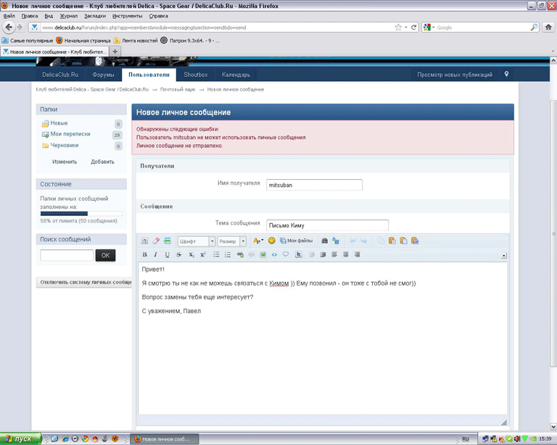Insert a bulleted list

point(216,254)
